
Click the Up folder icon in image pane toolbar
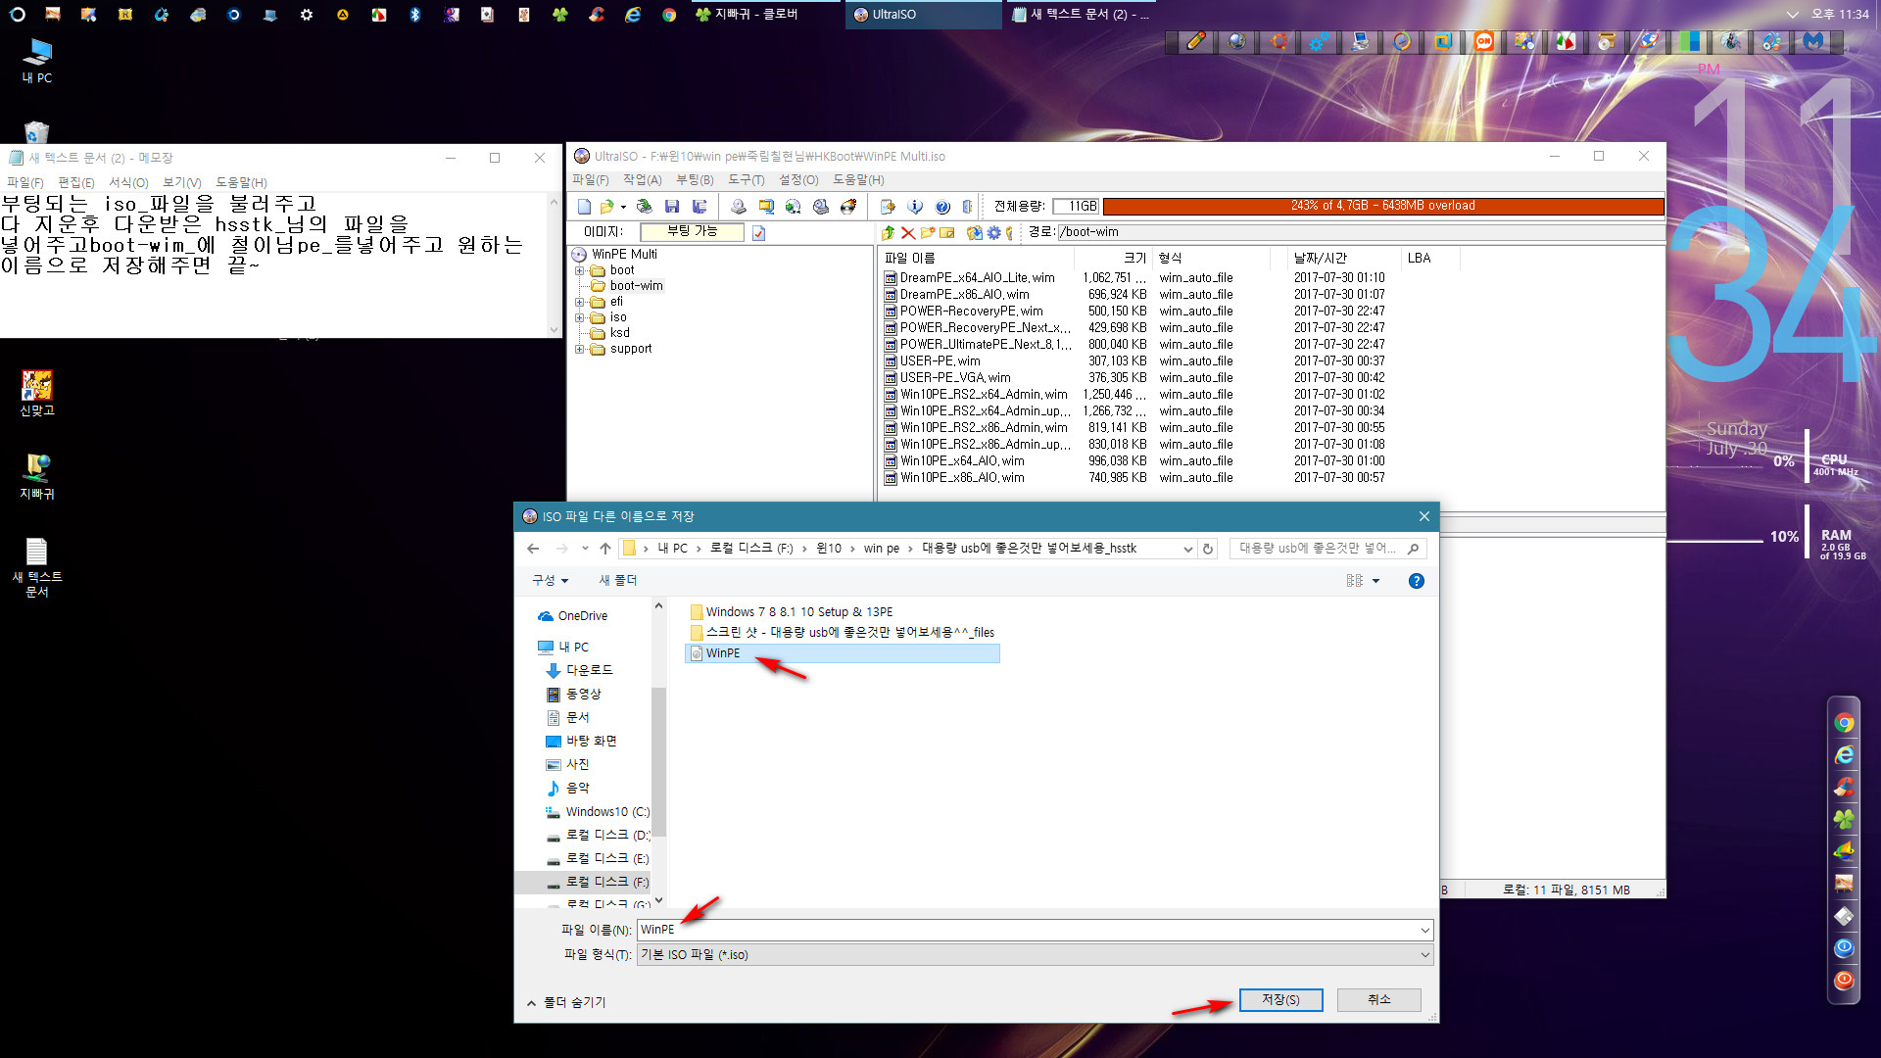point(888,232)
